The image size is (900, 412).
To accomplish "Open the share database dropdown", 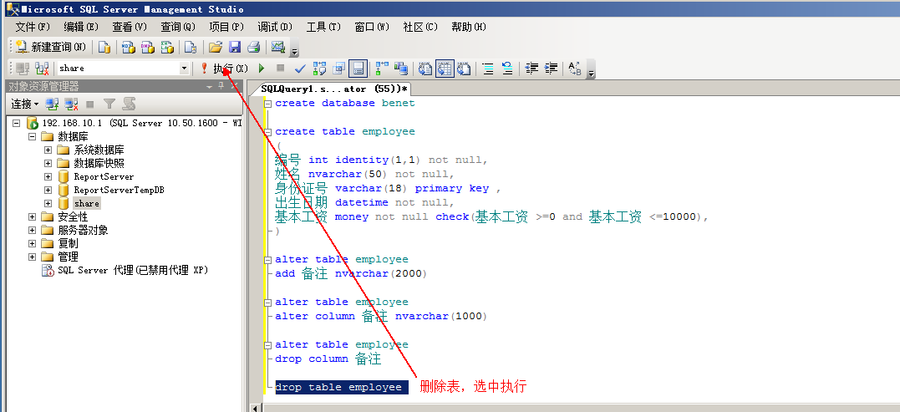I will pyautogui.click(x=184, y=69).
